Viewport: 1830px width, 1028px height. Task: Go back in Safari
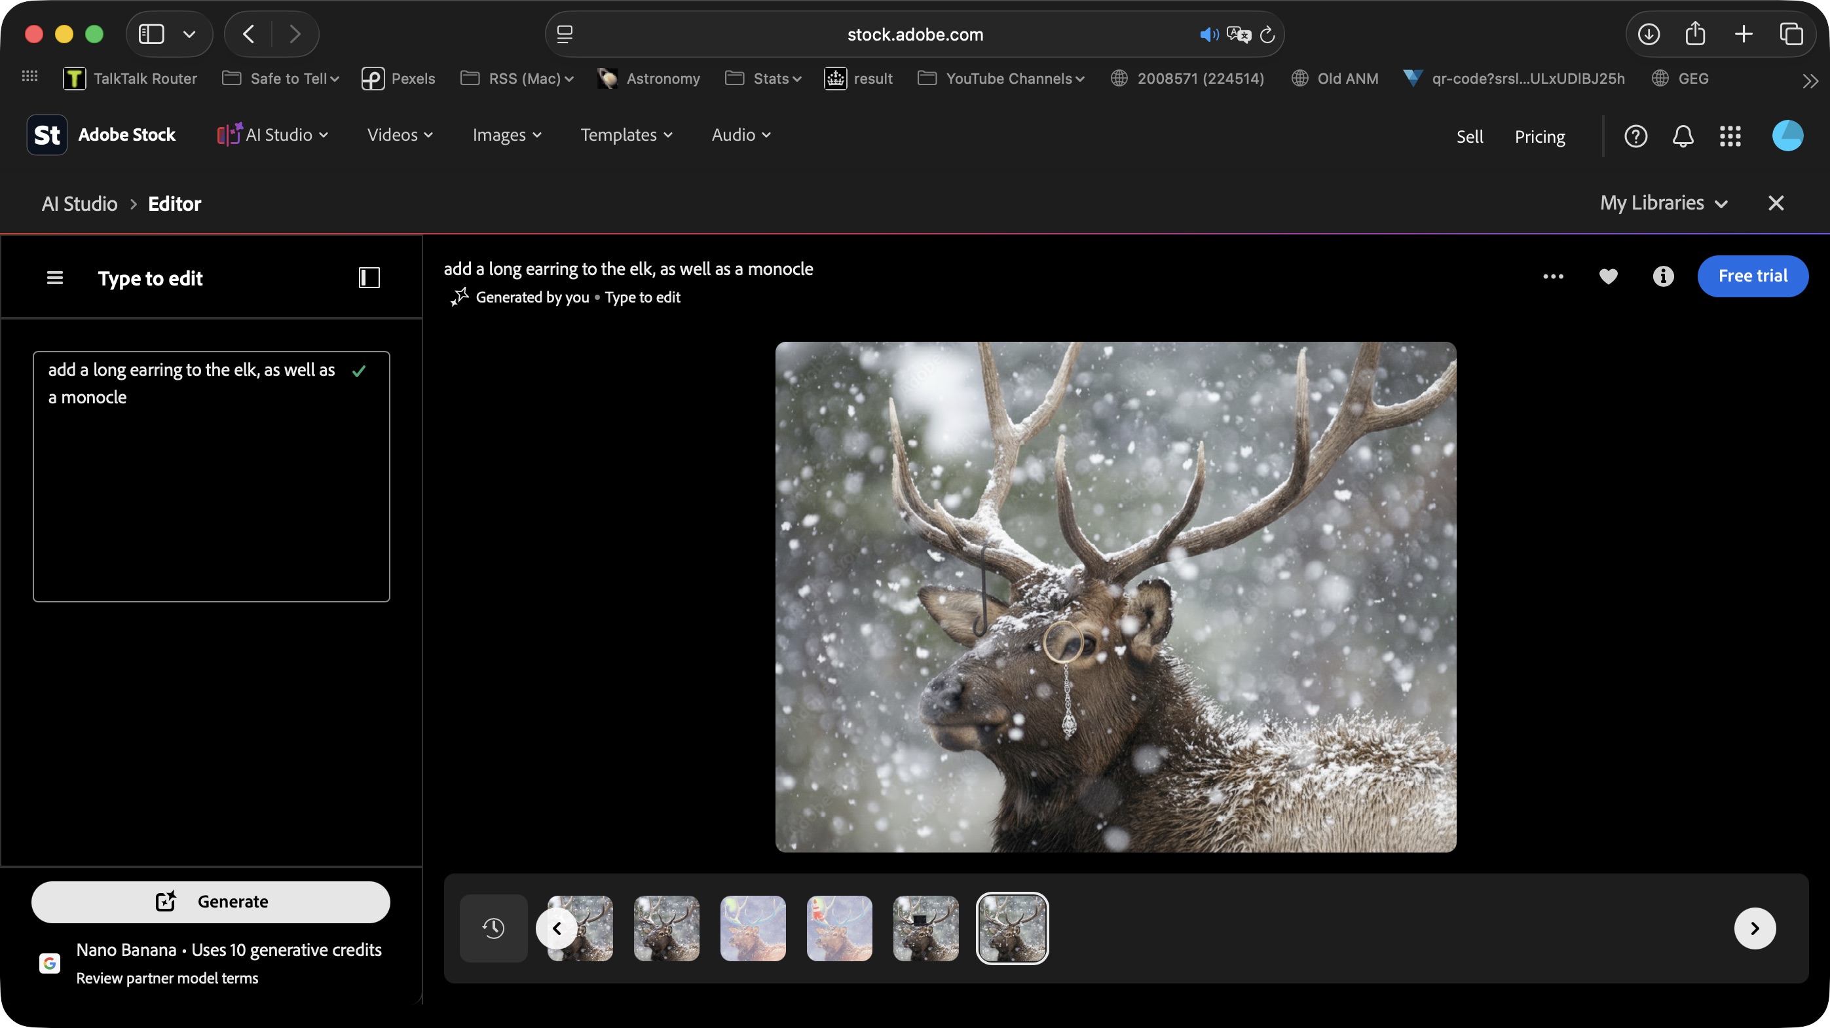(x=249, y=34)
